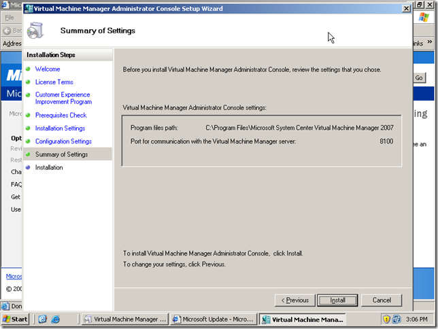Viewport: 438px width, 329px height.
Task: Click the wizard title bar icon
Action: pyautogui.click(x=29, y=8)
